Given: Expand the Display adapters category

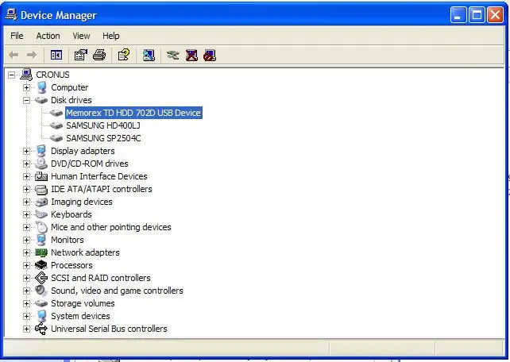Looking at the screenshot, I should [x=27, y=151].
